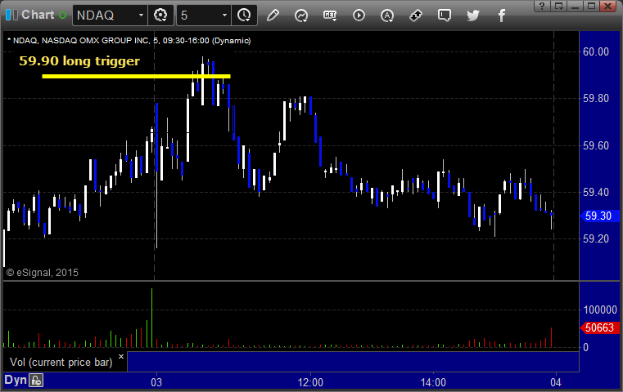Click the question mark help button

click(542, 6)
